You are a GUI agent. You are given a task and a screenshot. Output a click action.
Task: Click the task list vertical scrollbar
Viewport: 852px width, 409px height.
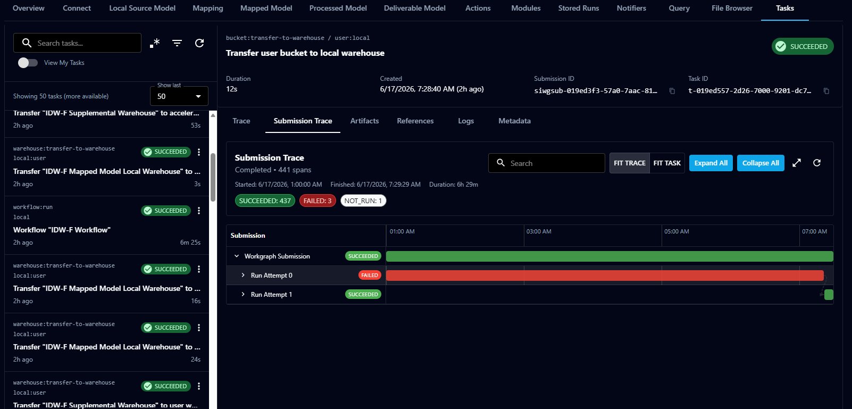coord(213,178)
